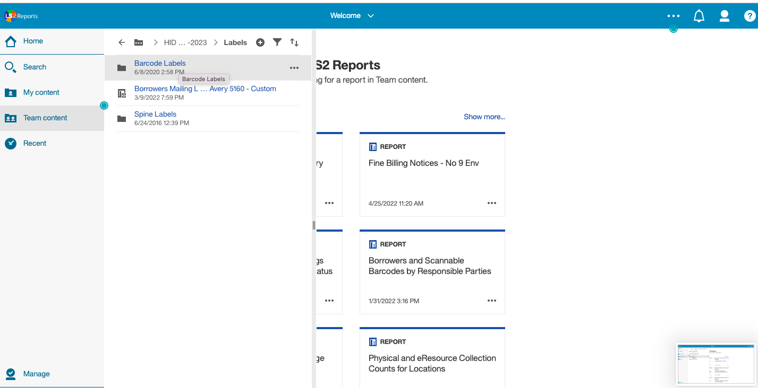Open notifications bell
This screenshot has width=758, height=388.
699,16
